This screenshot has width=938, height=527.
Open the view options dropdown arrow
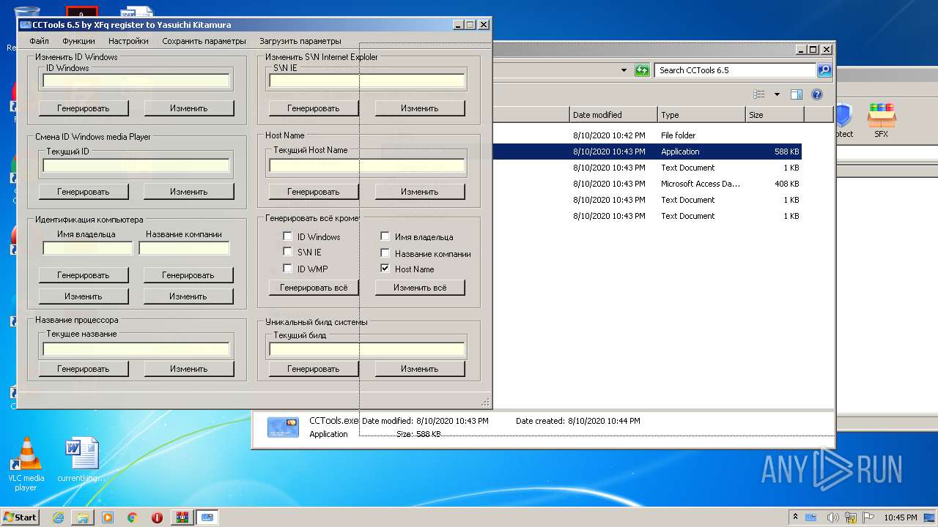[777, 94]
